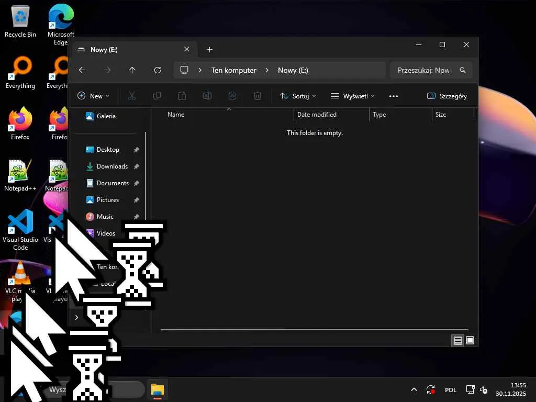Unpin Desktop using its pin icon

(137, 150)
